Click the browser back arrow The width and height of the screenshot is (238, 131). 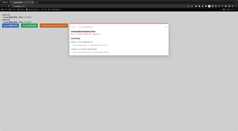pyautogui.click(x=2, y=6)
